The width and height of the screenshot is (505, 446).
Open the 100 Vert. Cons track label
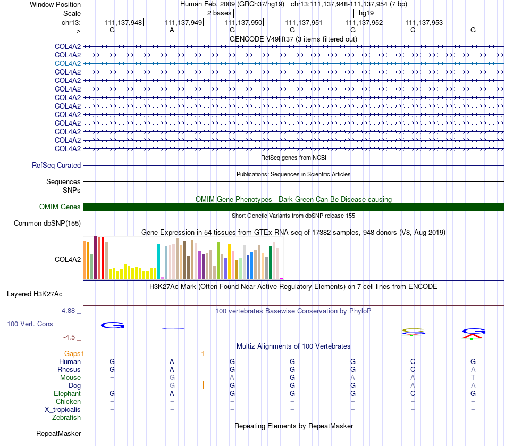(30, 324)
